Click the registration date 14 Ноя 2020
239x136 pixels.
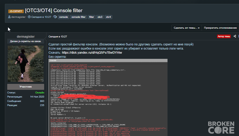[x=37, y=97]
